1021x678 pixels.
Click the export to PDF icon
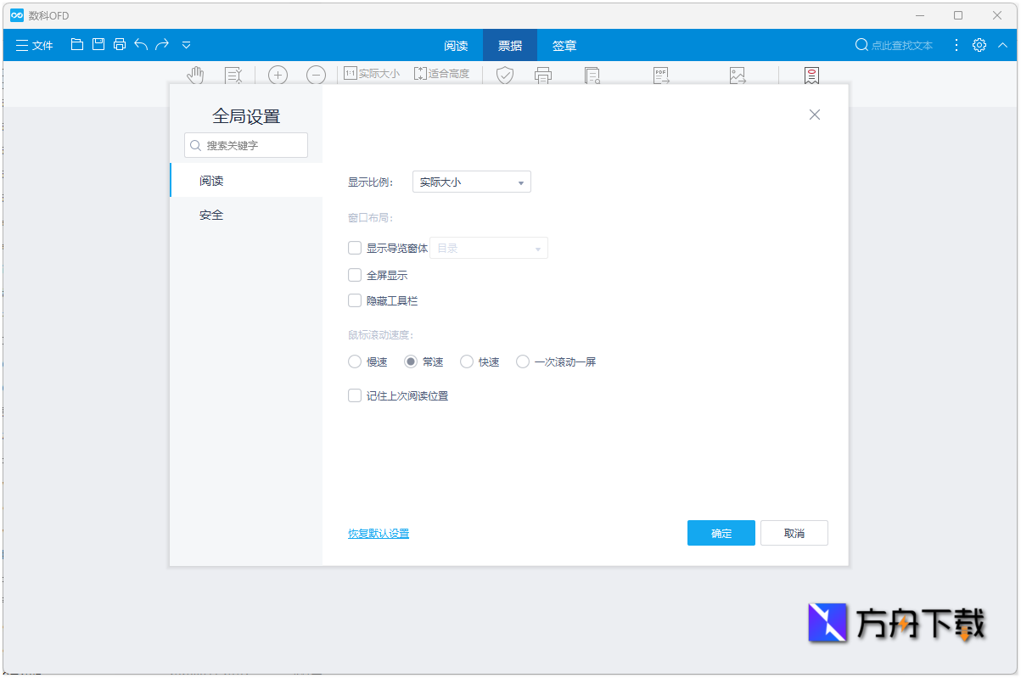pos(661,75)
